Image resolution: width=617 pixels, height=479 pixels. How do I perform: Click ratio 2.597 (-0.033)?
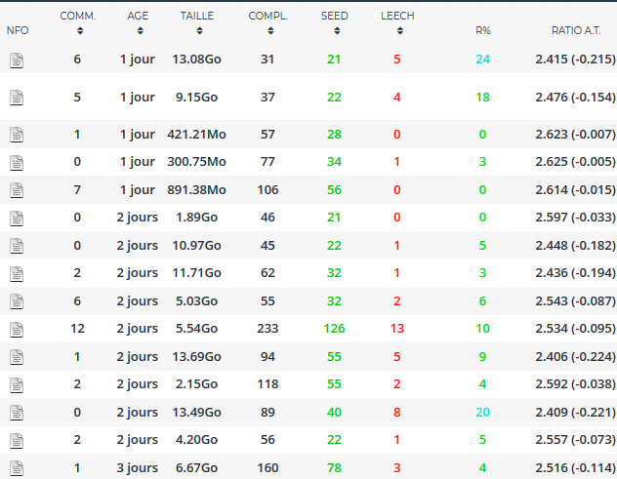tap(575, 218)
